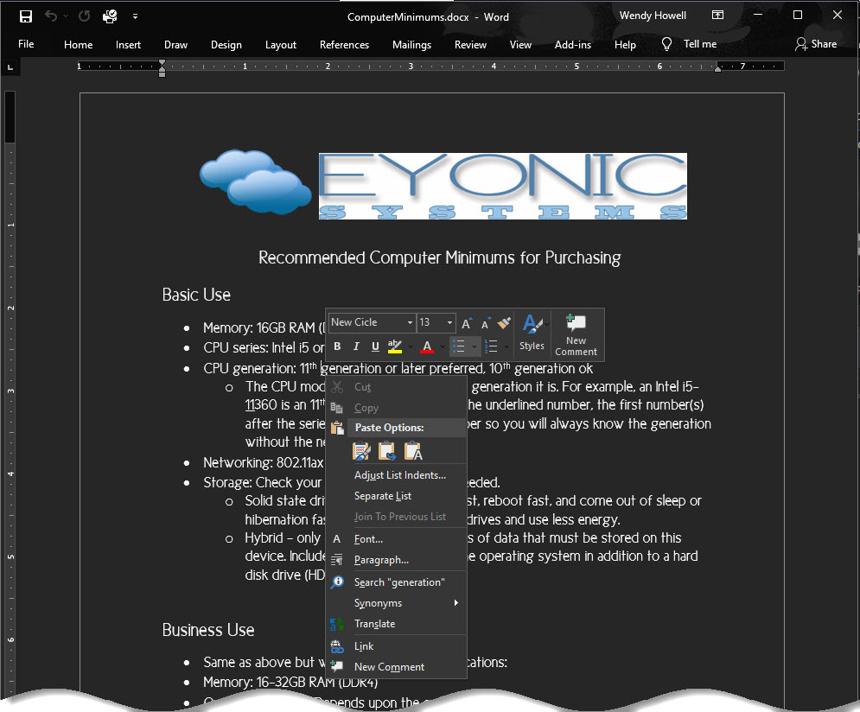Apply red font color
Viewport: 860px width, 712px height.
tap(427, 346)
